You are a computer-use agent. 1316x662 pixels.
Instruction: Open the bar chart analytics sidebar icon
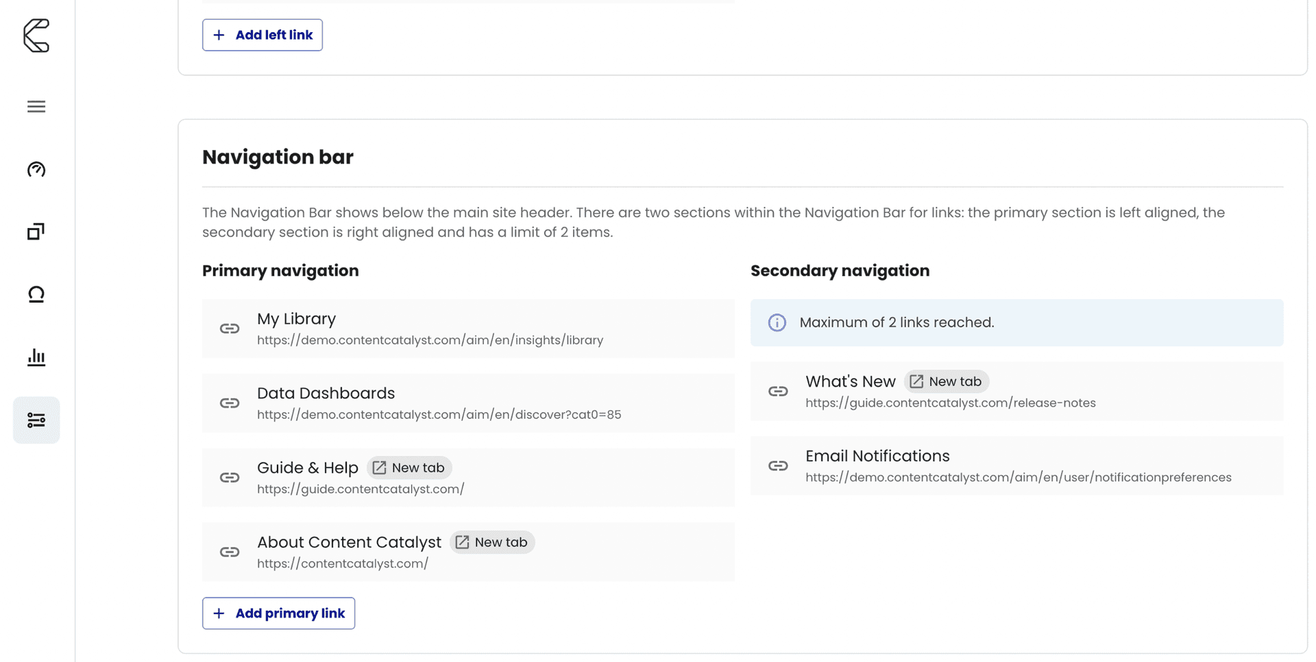tap(36, 357)
